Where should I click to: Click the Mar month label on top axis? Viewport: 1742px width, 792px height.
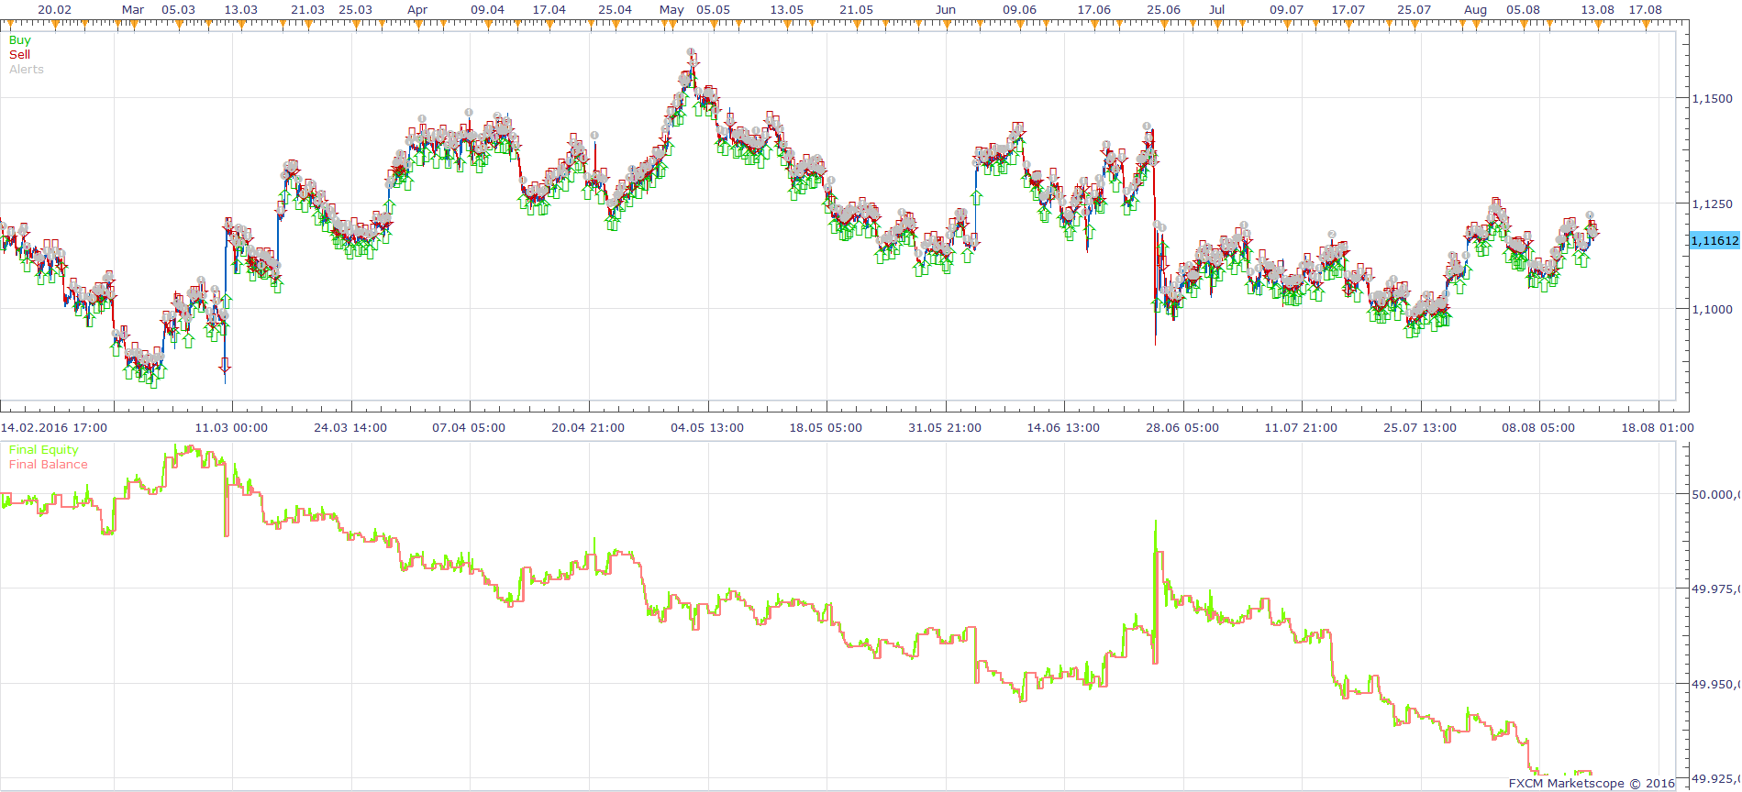coord(133,10)
